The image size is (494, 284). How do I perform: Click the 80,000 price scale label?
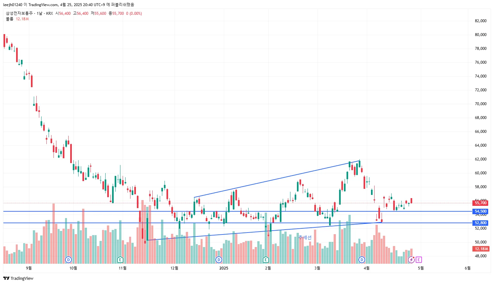click(480, 35)
